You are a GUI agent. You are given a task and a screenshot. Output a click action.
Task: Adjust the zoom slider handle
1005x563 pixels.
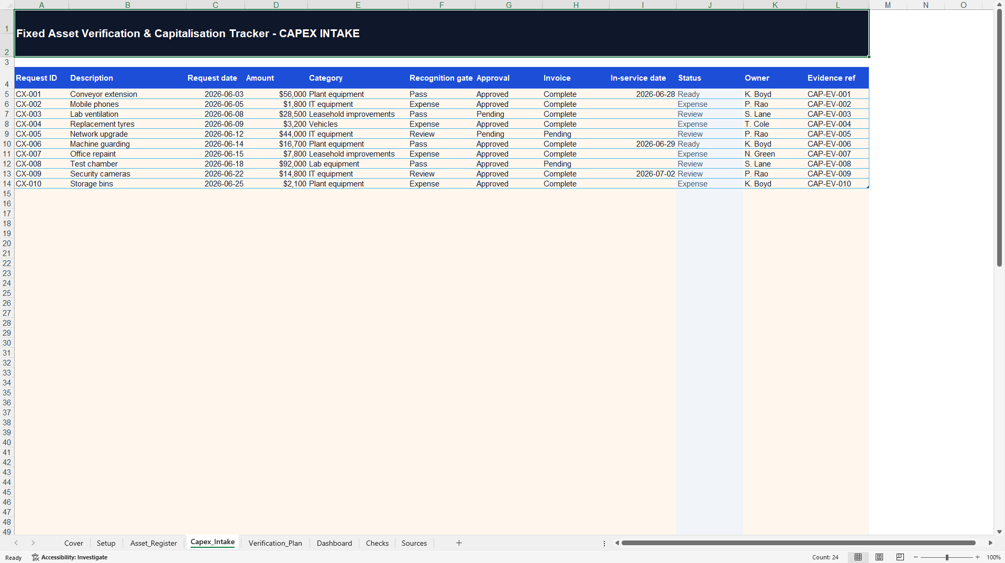click(x=947, y=557)
